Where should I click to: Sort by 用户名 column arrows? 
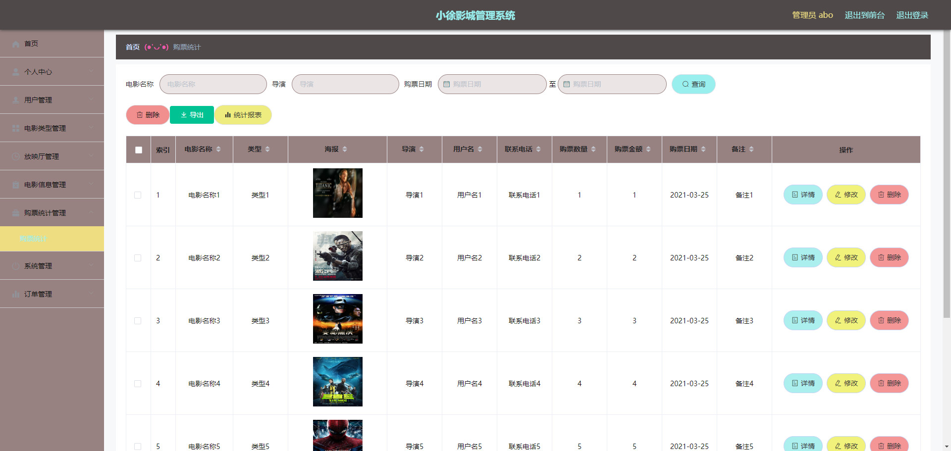pos(480,149)
